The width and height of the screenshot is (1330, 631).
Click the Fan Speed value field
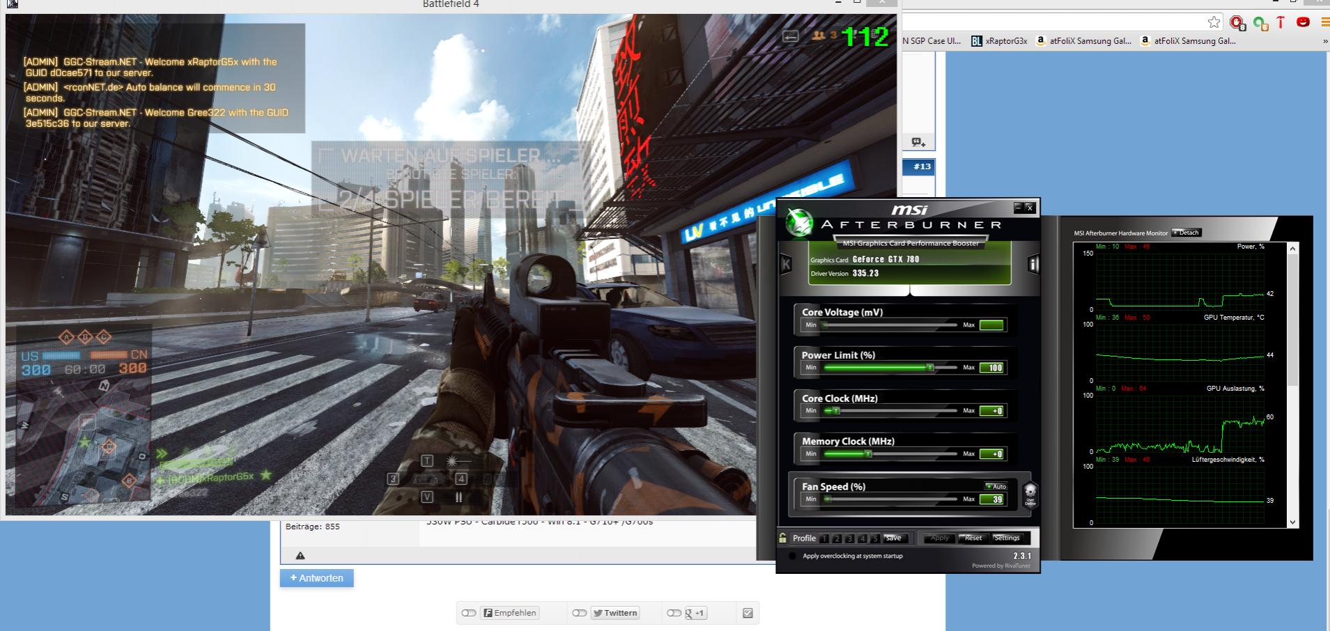coord(991,499)
